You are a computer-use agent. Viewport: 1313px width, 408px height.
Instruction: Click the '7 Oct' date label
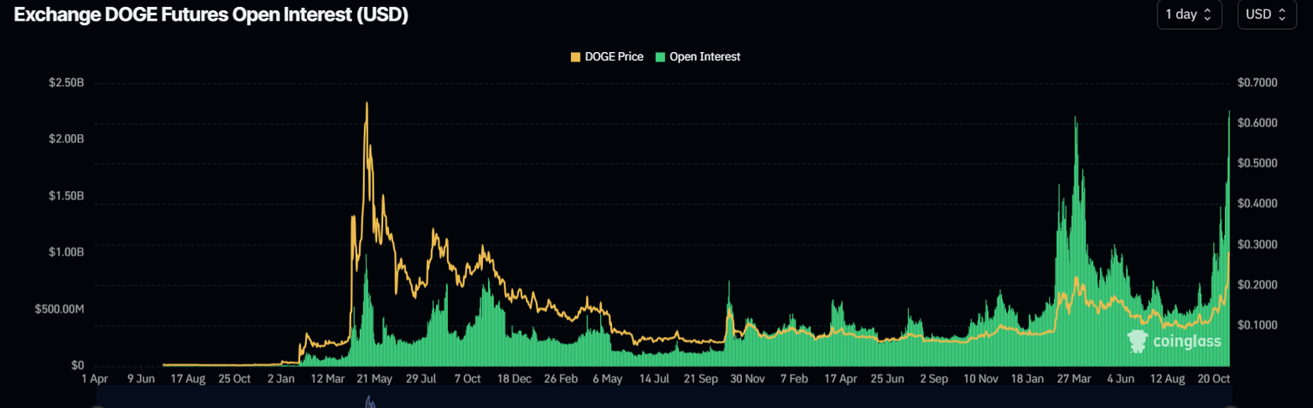click(468, 378)
